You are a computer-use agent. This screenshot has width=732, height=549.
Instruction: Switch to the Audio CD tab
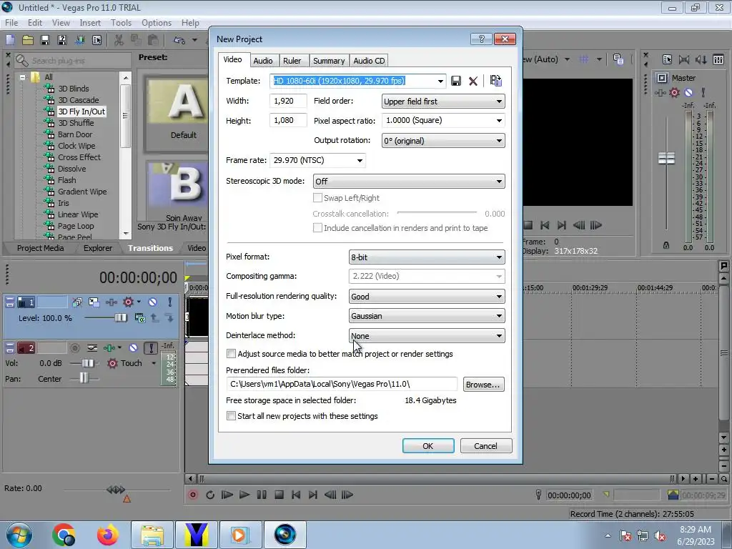coord(369,61)
